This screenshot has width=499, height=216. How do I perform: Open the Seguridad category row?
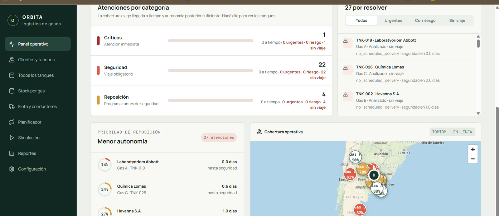click(x=211, y=70)
